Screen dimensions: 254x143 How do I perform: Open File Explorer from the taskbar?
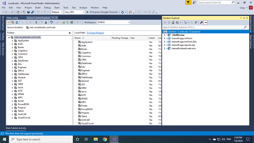click(x=96, y=139)
